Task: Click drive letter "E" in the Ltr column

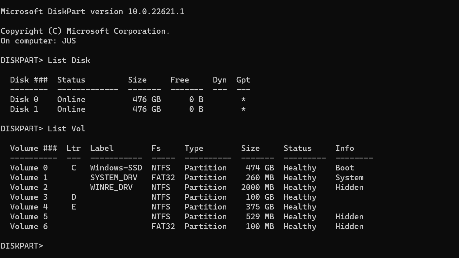Action: [73, 207]
